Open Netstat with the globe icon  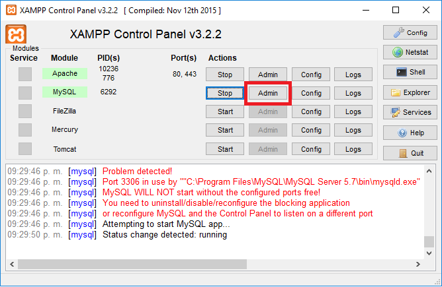(x=410, y=52)
